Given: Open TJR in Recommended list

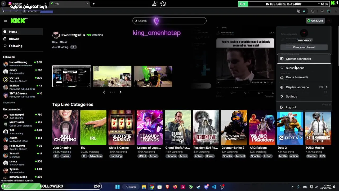Looking at the screenshot, I should click(x=23, y=132).
